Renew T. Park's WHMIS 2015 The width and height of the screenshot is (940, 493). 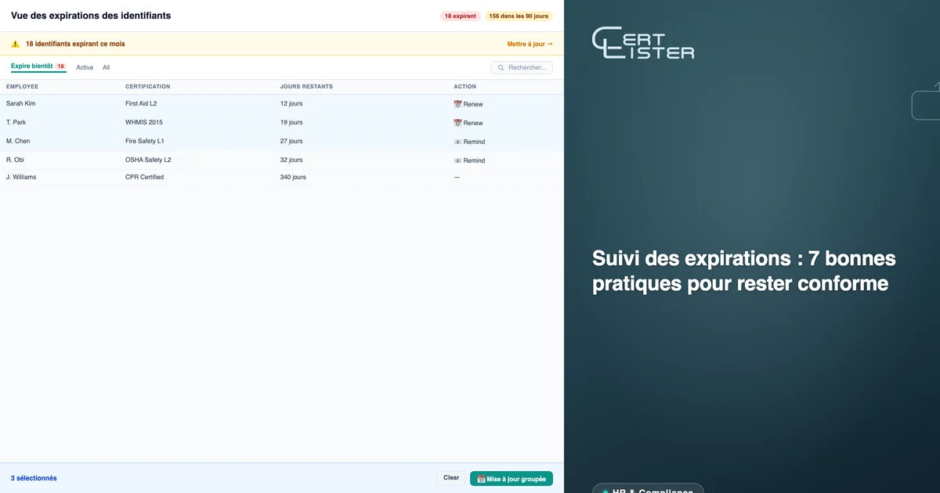click(x=468, y=123)
